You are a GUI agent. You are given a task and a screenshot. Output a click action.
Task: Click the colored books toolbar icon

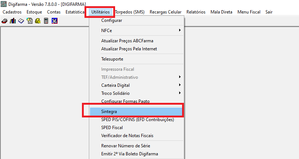(x=13, y=21)
